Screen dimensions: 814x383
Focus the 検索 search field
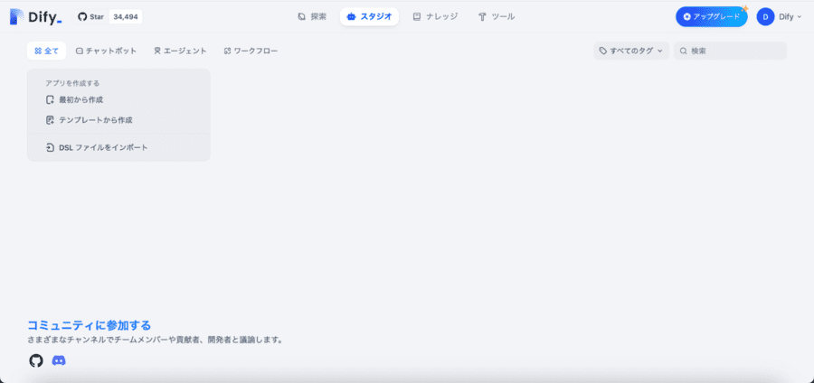tap(730, 51)
